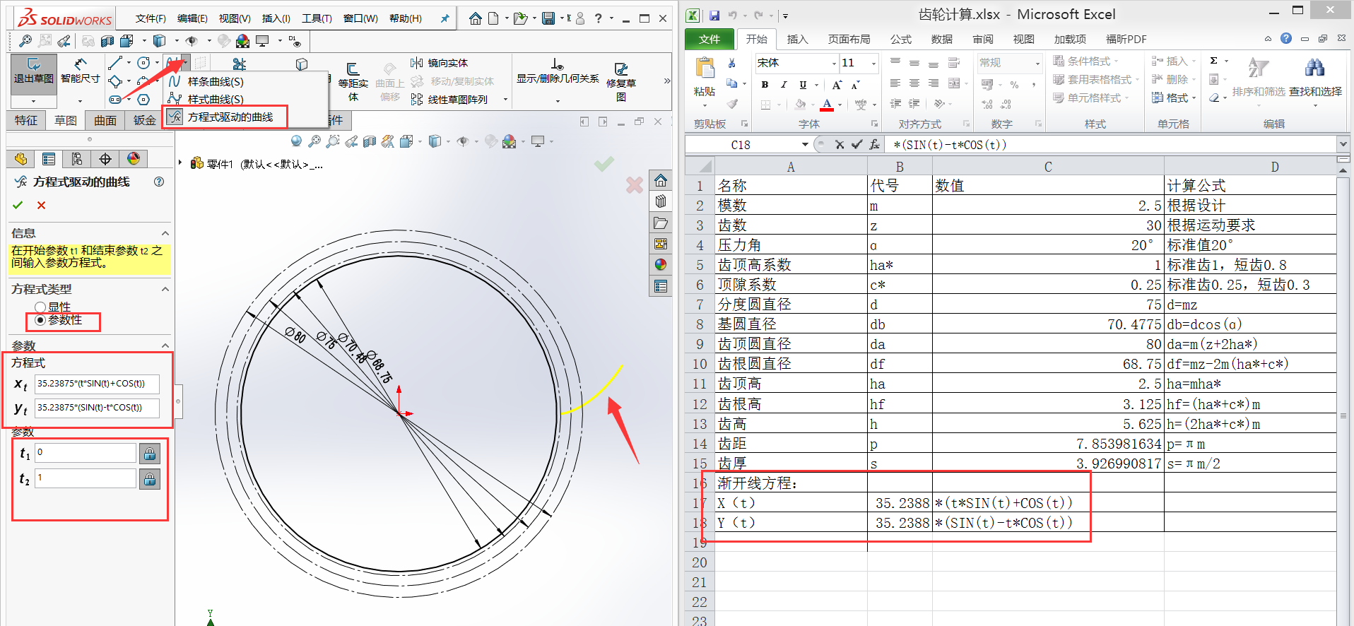Open the DimXpertManager crosshair tab

pyautogui.click(x=105, y=159)
